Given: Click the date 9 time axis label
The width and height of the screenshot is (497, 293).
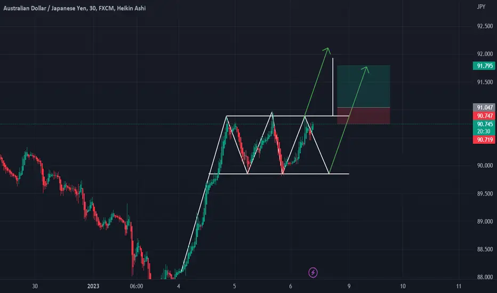Looking at the screenshot, I should point(349,287).
